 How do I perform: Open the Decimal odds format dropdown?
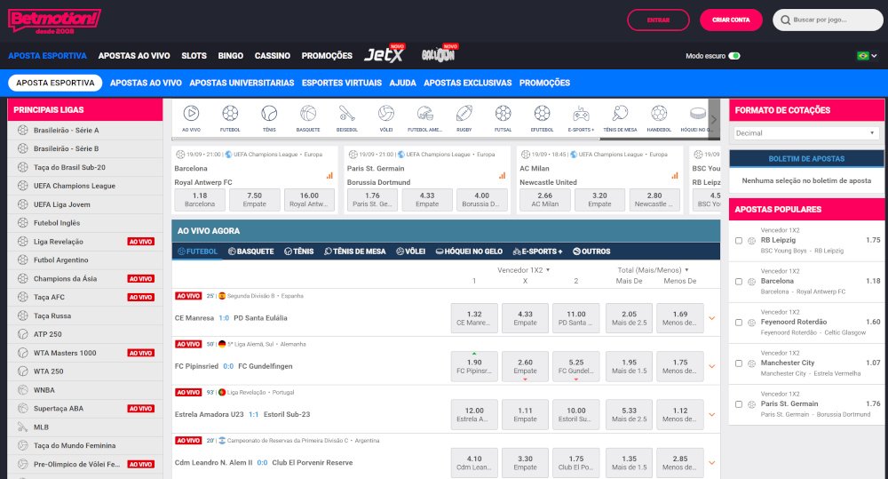point(806,133)
